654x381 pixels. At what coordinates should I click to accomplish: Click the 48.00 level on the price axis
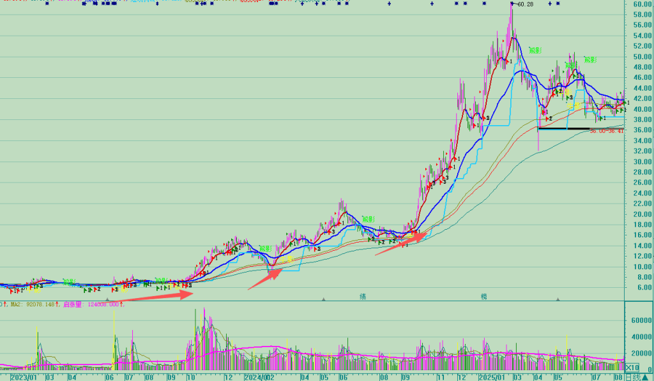pyautogui.click(x=641, y=67)
